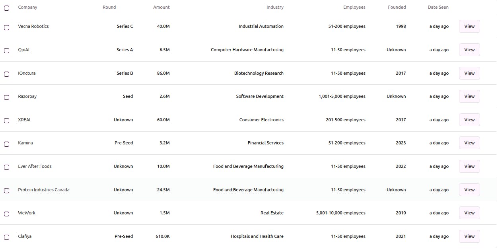View details of Ever After Foods
Screen dimensions: 498x249
tap(469, 166)
